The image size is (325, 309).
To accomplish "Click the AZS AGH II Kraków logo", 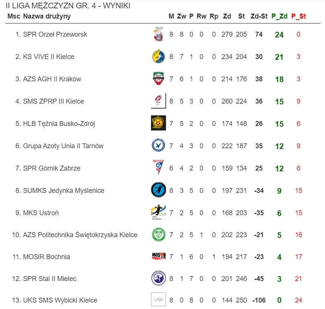I will point(159,79).
